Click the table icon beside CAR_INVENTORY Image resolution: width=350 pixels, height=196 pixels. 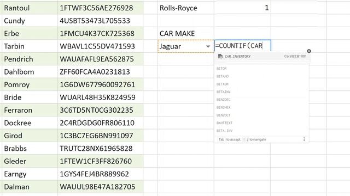[x=220, y=56]
